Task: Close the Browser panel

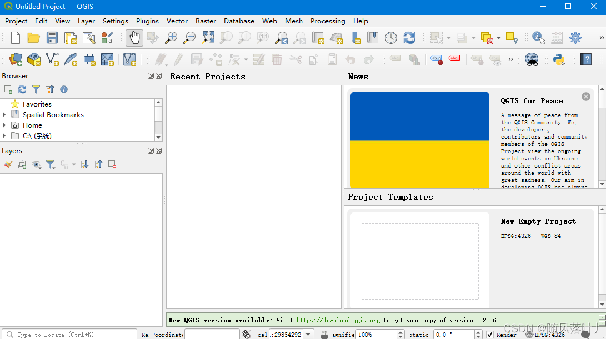Action: pos(158,75)
